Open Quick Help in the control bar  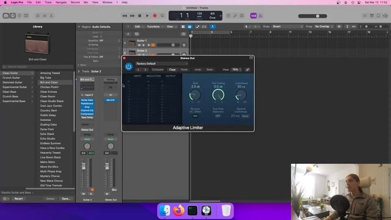click(x=20, y=16)
